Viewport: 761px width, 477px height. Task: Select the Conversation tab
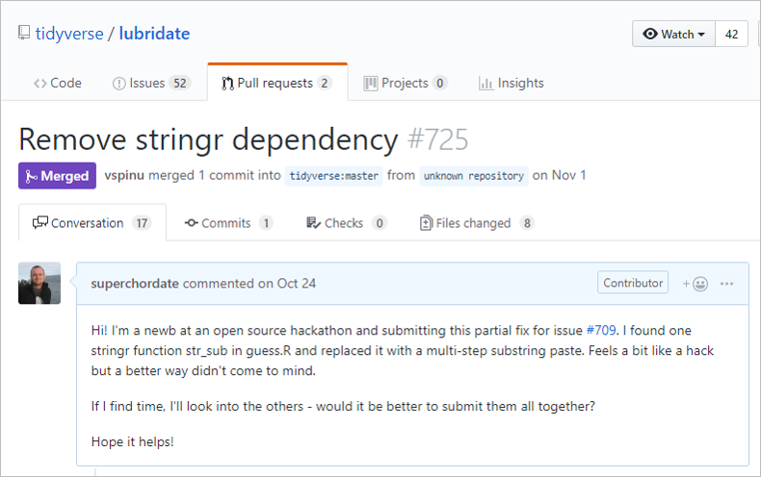coord(92,223)
